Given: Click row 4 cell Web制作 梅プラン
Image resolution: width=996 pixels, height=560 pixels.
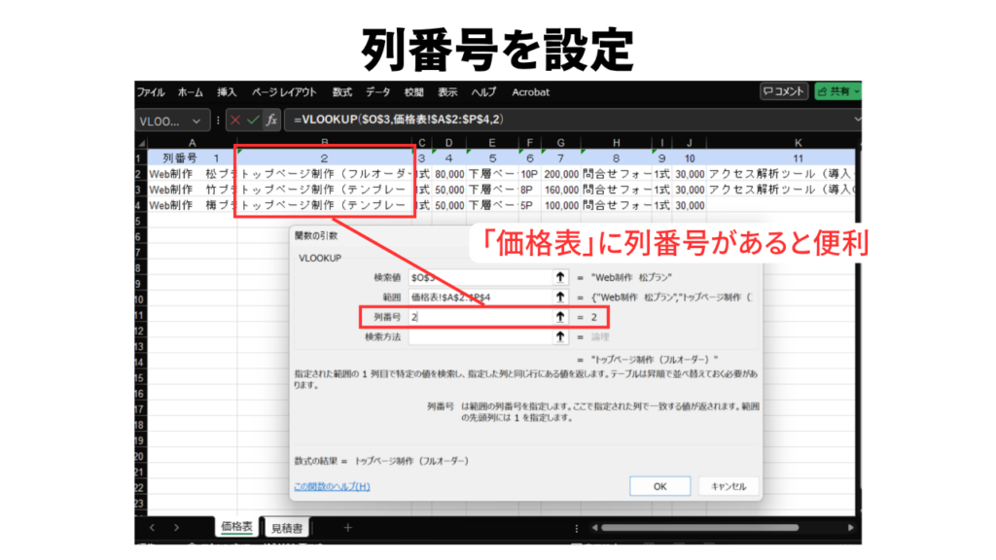Looking at the screenshot, I should [x=192, y=206].
